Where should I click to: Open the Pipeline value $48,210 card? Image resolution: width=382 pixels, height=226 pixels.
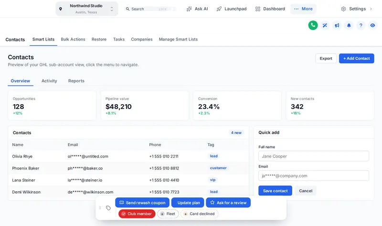point(145,106)
